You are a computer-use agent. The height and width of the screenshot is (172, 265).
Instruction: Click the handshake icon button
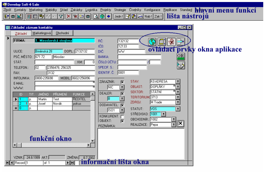click(181, 65)
